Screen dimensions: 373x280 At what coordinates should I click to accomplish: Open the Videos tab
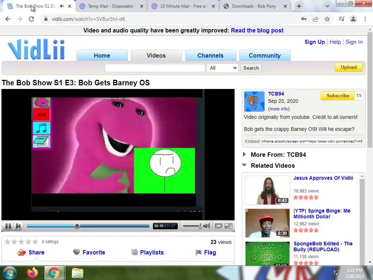[x=156, y=55]
